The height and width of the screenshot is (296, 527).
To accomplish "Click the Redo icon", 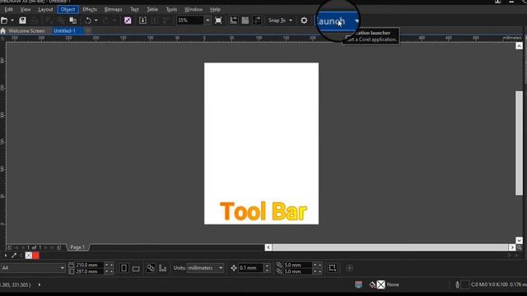I will pyautogui.click(x=106, y=21).
